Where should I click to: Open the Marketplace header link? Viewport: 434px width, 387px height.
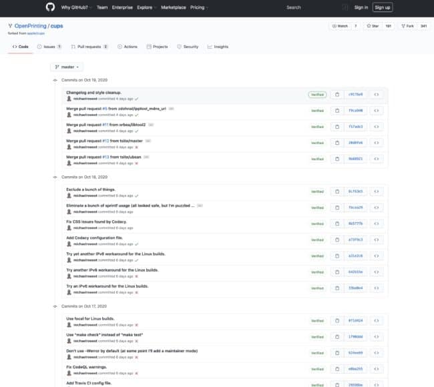tap(174, 7)
